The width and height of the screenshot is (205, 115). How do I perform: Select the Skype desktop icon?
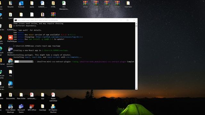[x=10, y=84]
